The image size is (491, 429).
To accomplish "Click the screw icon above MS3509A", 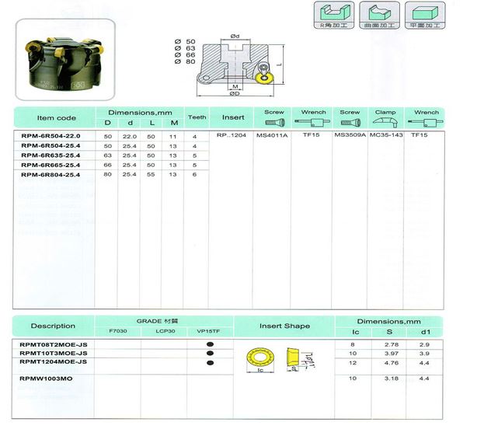I will tap(350, 123).
